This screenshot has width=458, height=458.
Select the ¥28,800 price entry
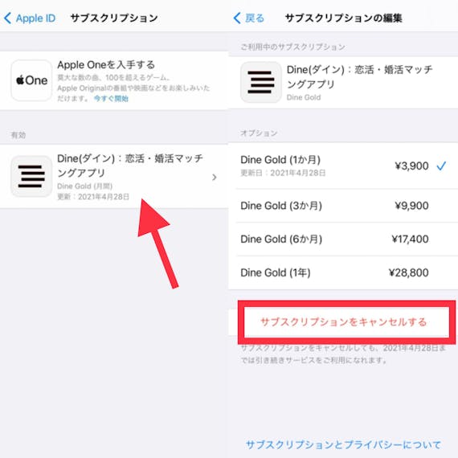(409, 273)
